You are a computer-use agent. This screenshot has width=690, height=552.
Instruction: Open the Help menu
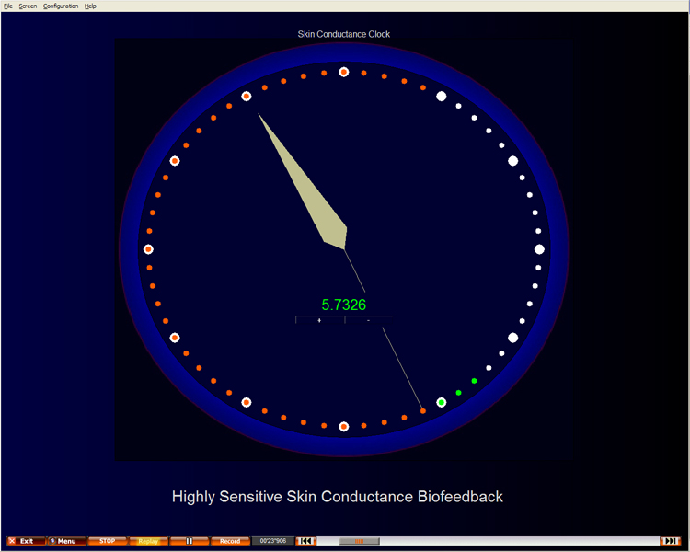[x=90, y=6]
